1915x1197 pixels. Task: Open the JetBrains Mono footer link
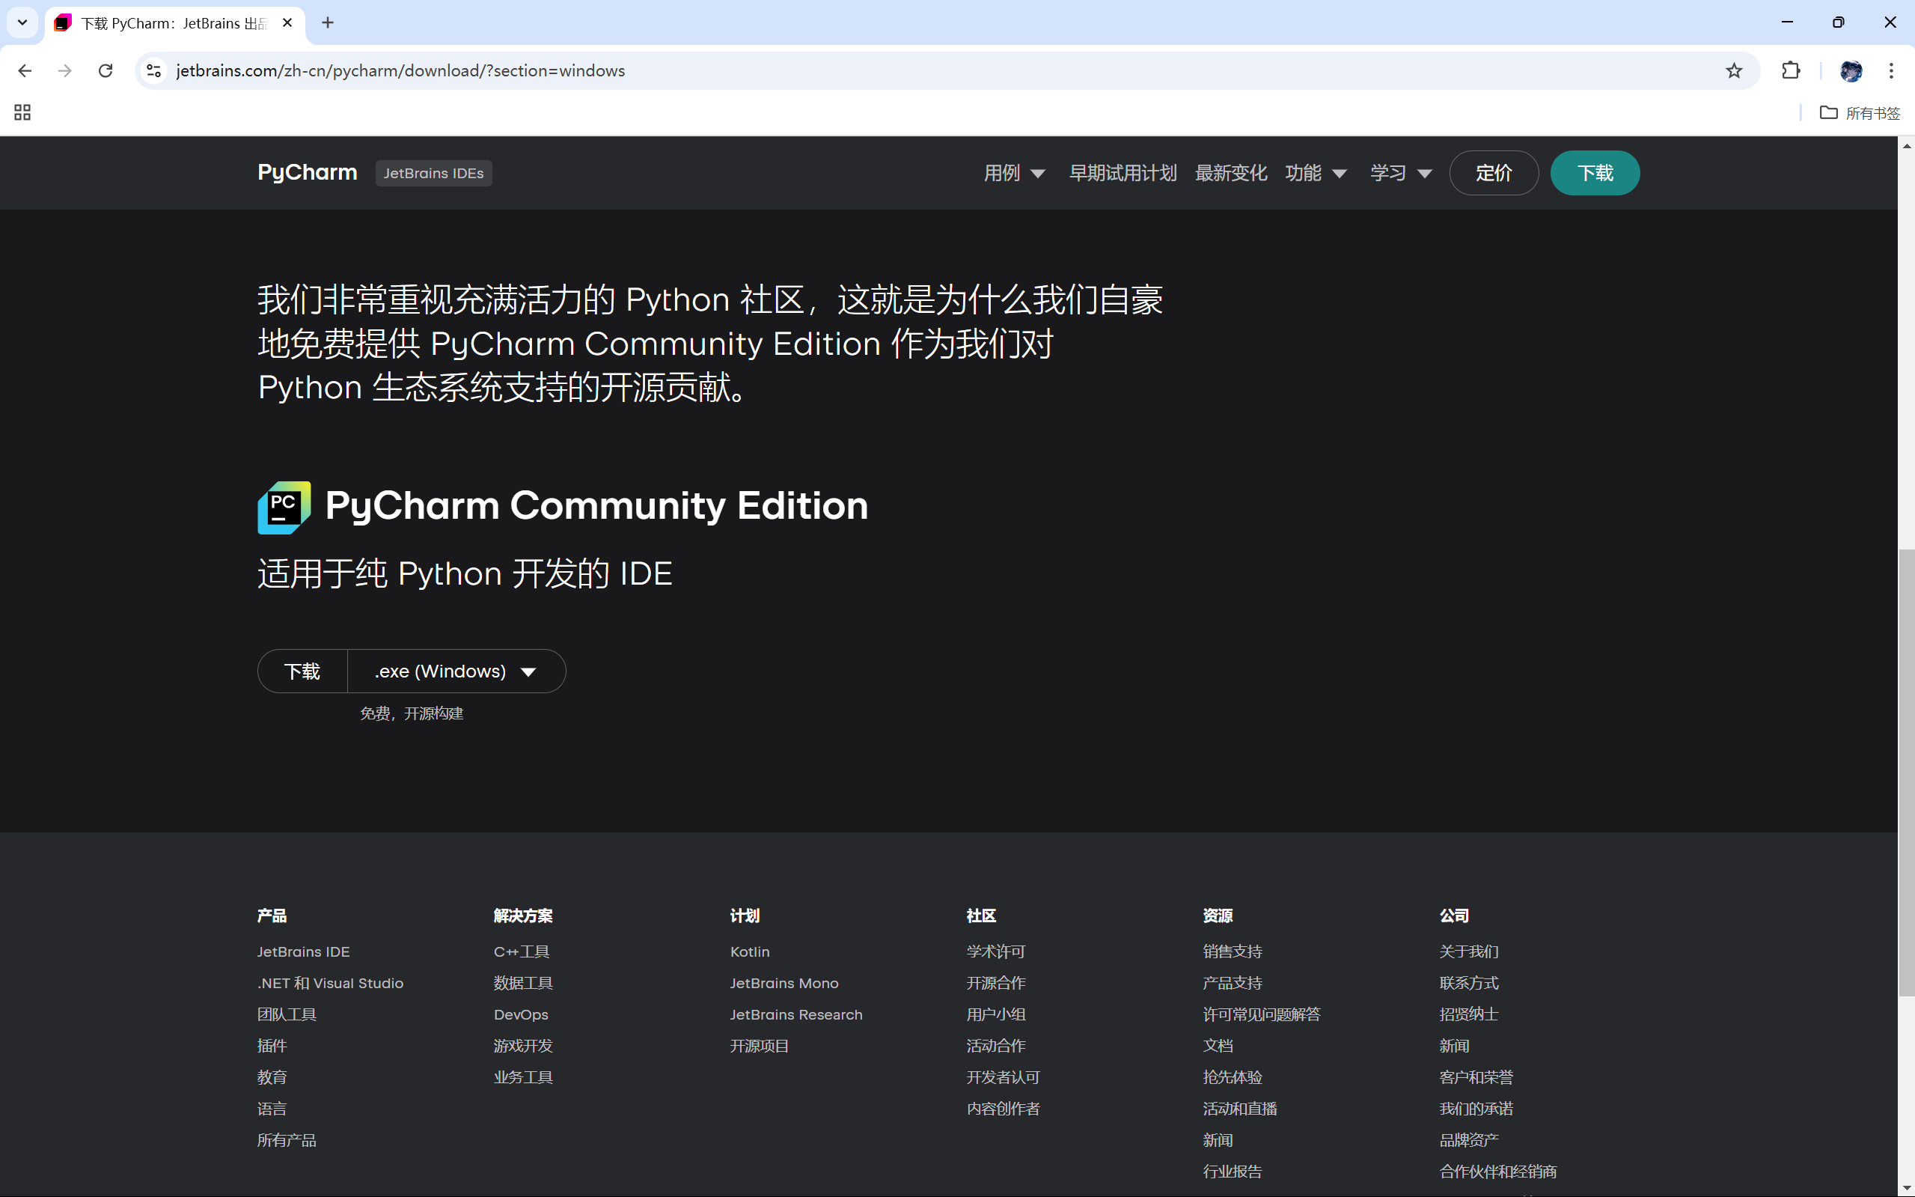point(784,983)
